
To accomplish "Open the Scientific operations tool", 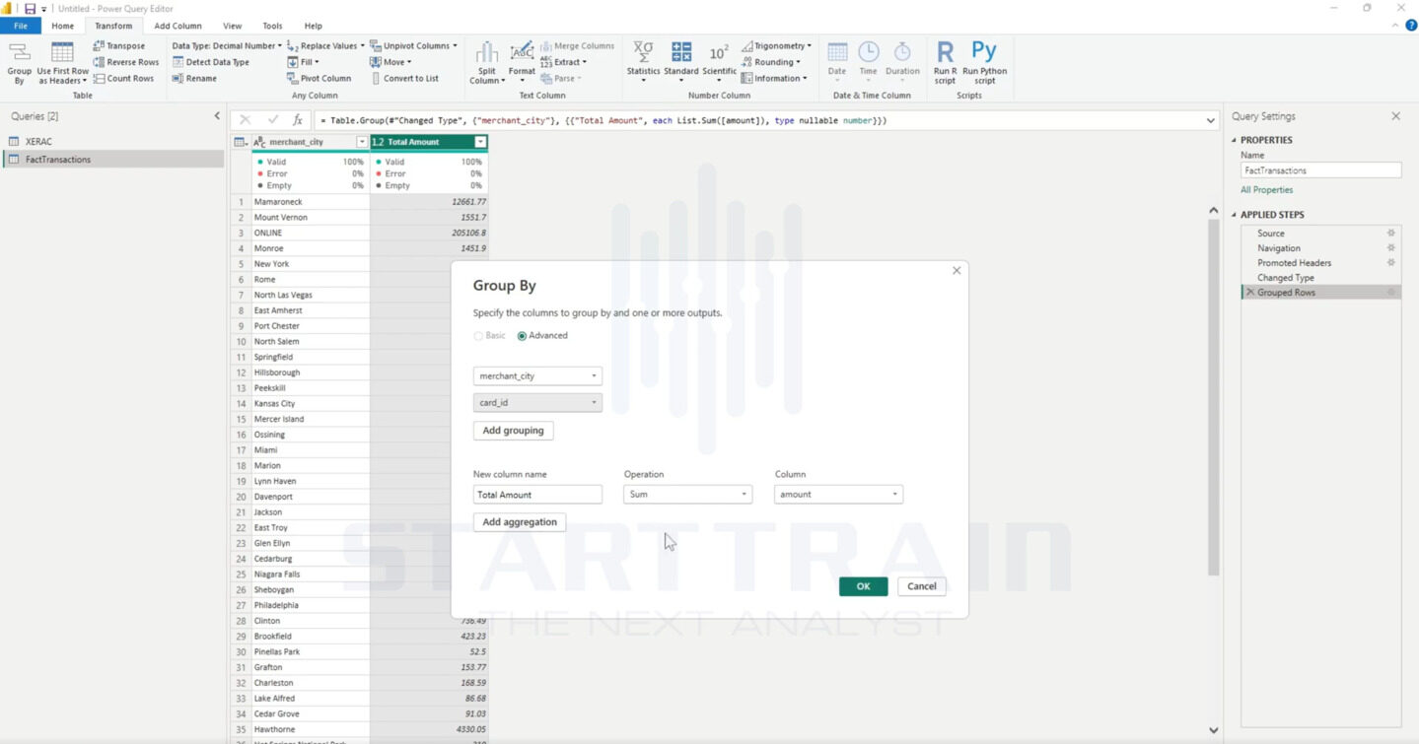I will 720,63.
